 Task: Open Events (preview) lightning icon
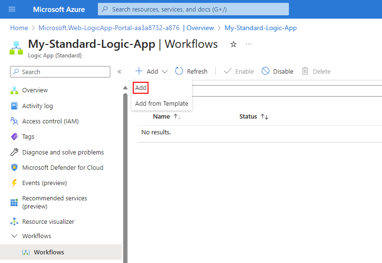(x=14, y=183)
